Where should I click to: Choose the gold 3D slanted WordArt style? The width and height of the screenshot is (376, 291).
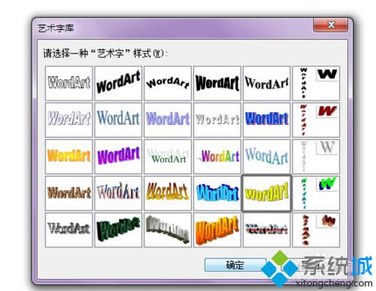click(168, 193)
